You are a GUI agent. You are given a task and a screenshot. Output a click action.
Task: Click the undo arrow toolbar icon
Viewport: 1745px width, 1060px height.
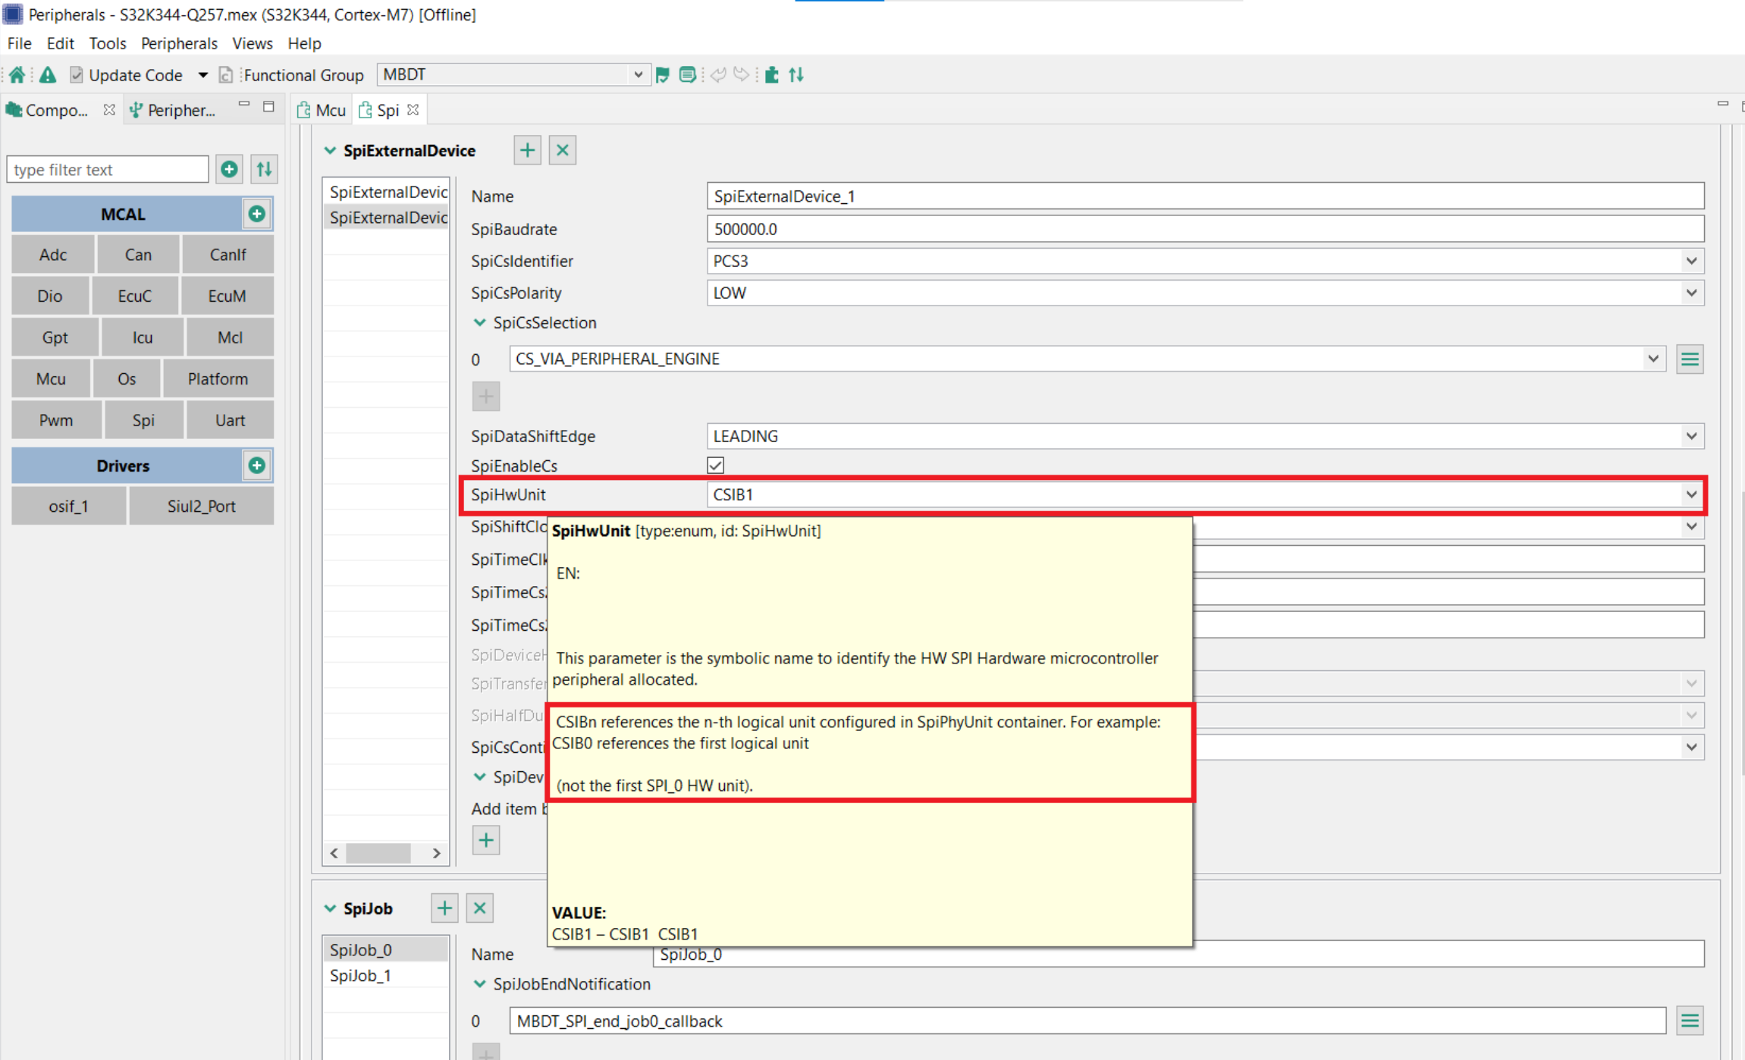718,74
